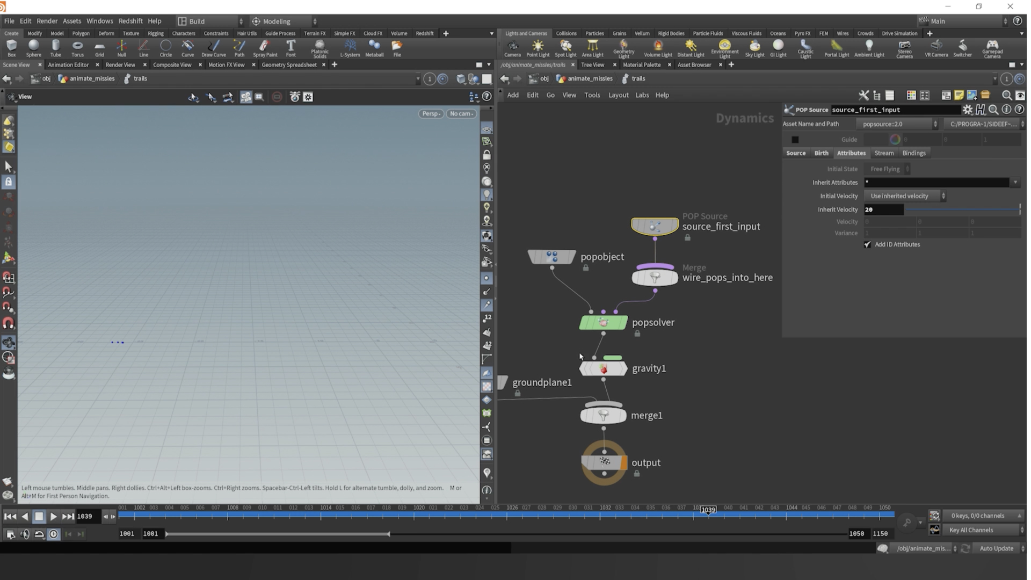Screen dimensions: 1031x580
Task: Toggle the Guide checkbox
Action: pyautogui.click(x=795, y=140)
